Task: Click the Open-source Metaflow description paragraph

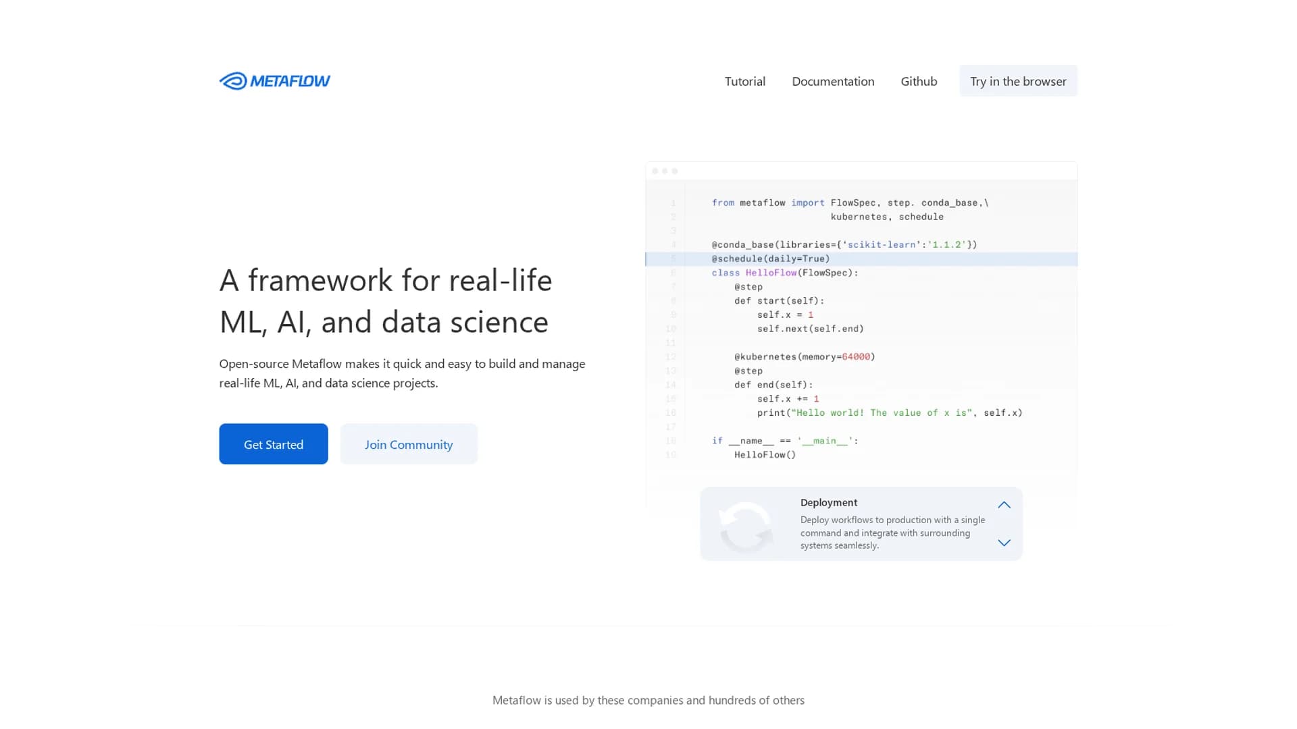Action: point(402,373)
